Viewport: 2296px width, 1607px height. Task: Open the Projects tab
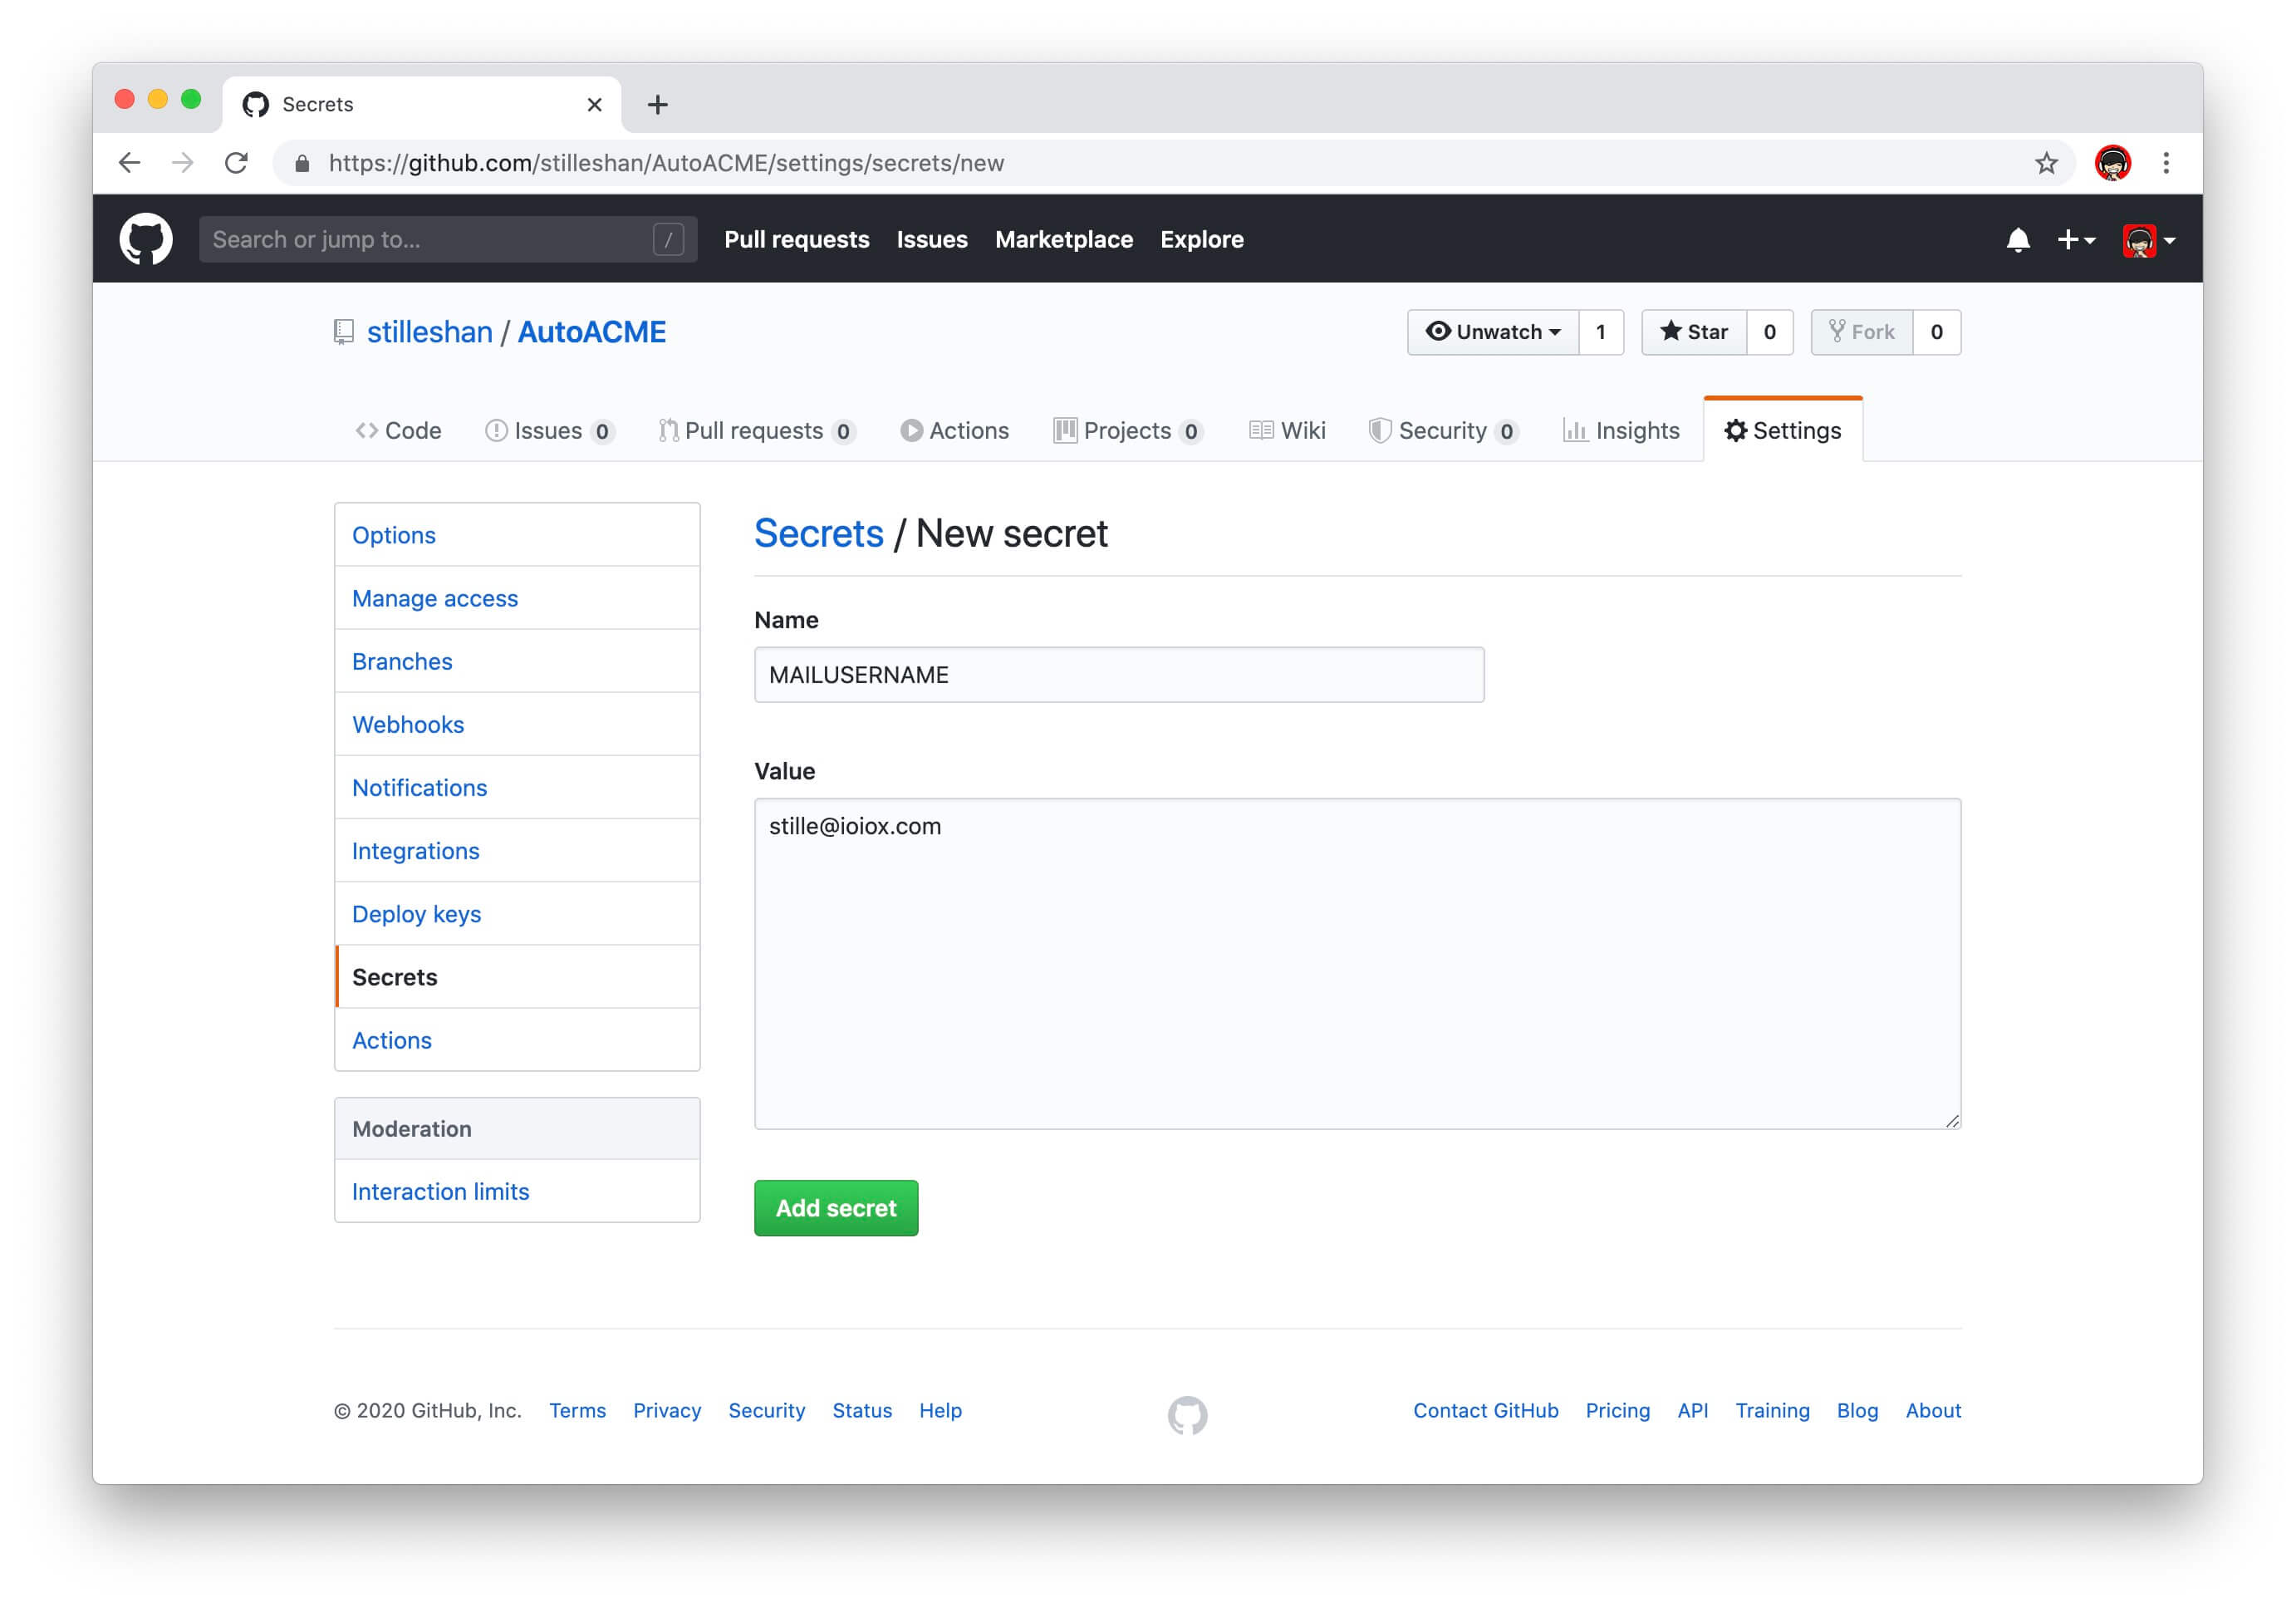[1128, 431]
